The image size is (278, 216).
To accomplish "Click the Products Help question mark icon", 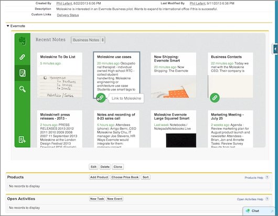I will tap(267, 177).
